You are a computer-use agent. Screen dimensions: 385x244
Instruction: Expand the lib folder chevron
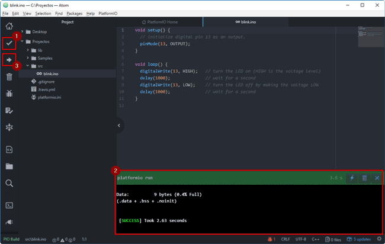pyautogui.click(x=28, y=50)
